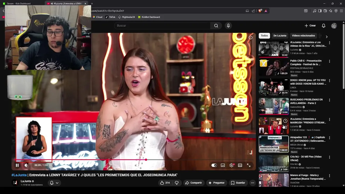345x194 pixels.
Task: Click the share icon in address bar
Action: click(x=253, y=11)
